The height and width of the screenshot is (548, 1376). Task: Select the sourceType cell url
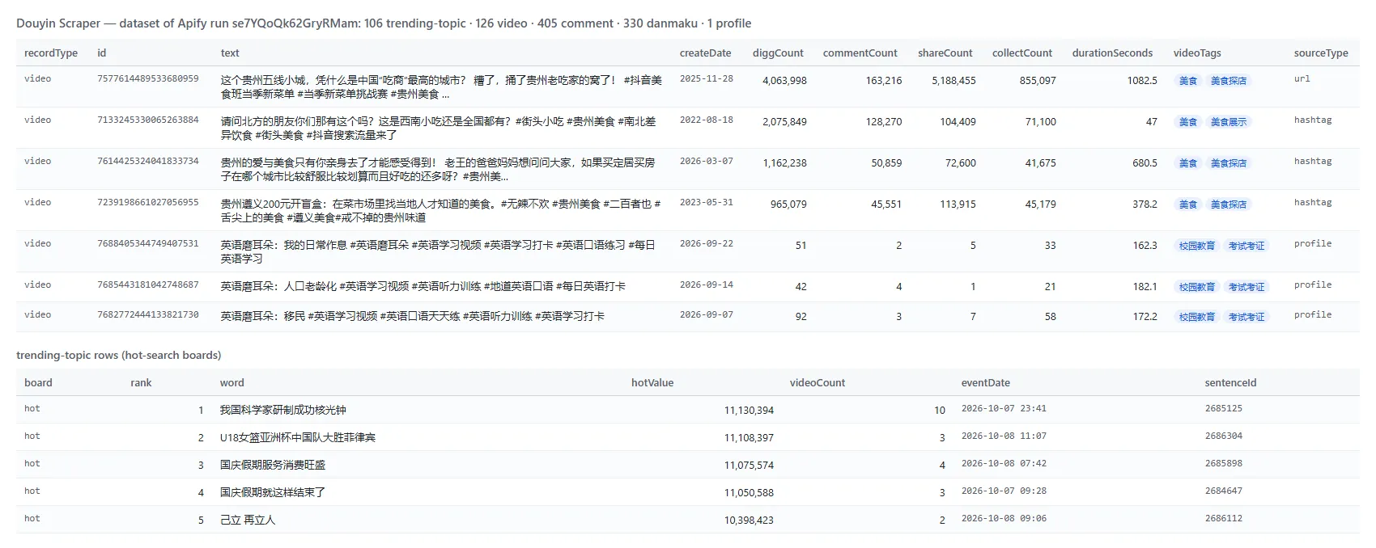(x=1302, y=79)
